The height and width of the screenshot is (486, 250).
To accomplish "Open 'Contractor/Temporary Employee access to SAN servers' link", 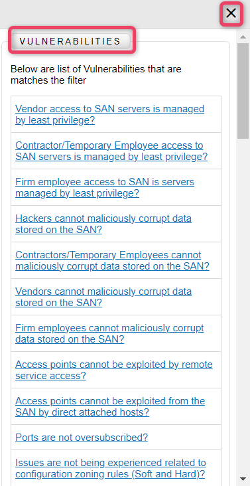I will tap(111, 151).
